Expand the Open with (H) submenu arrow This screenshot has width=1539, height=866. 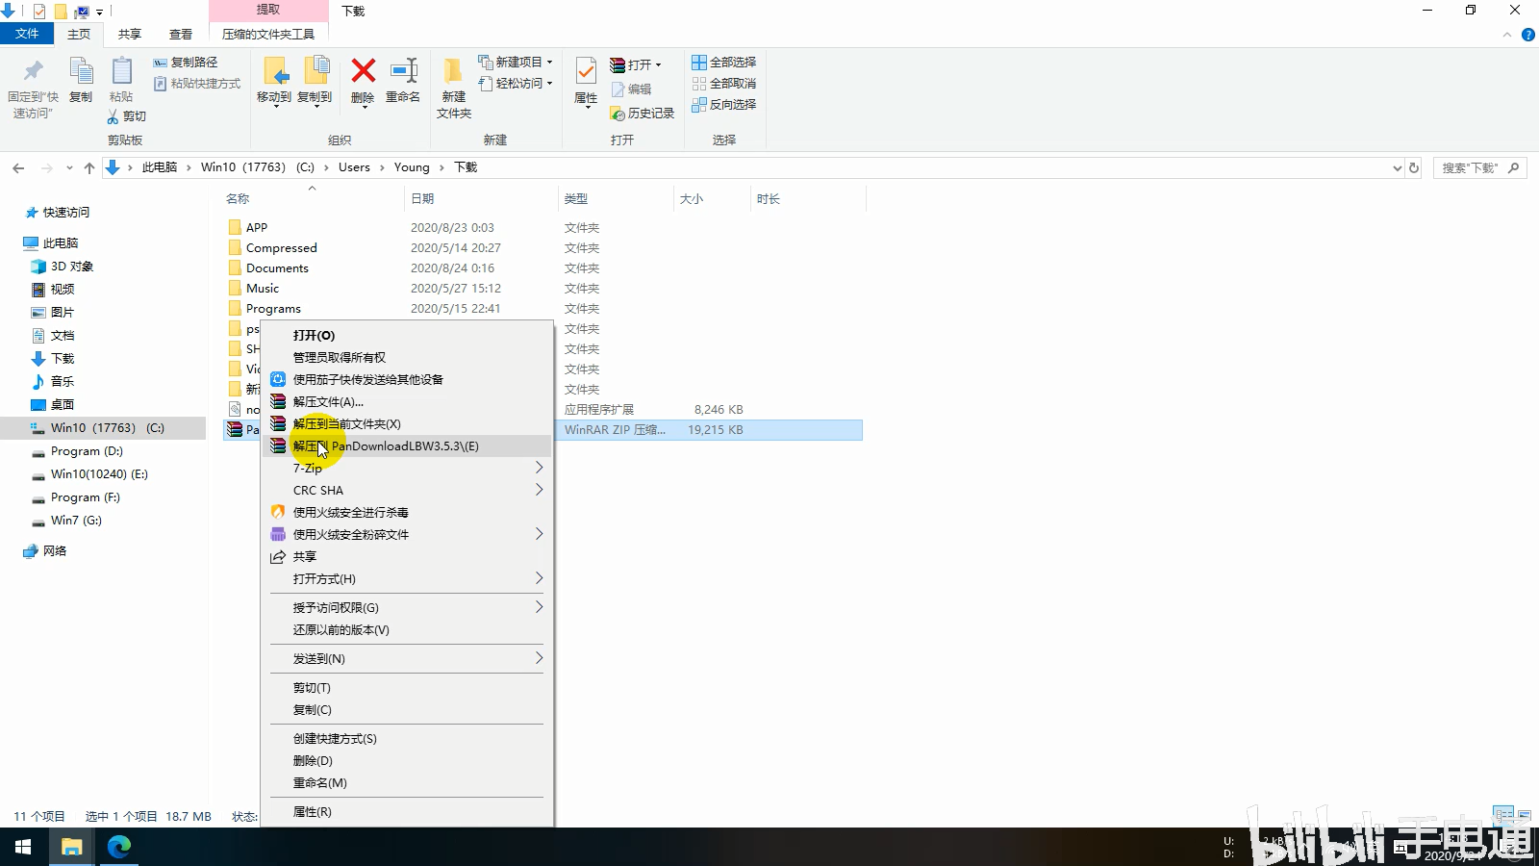pos(539,578)
